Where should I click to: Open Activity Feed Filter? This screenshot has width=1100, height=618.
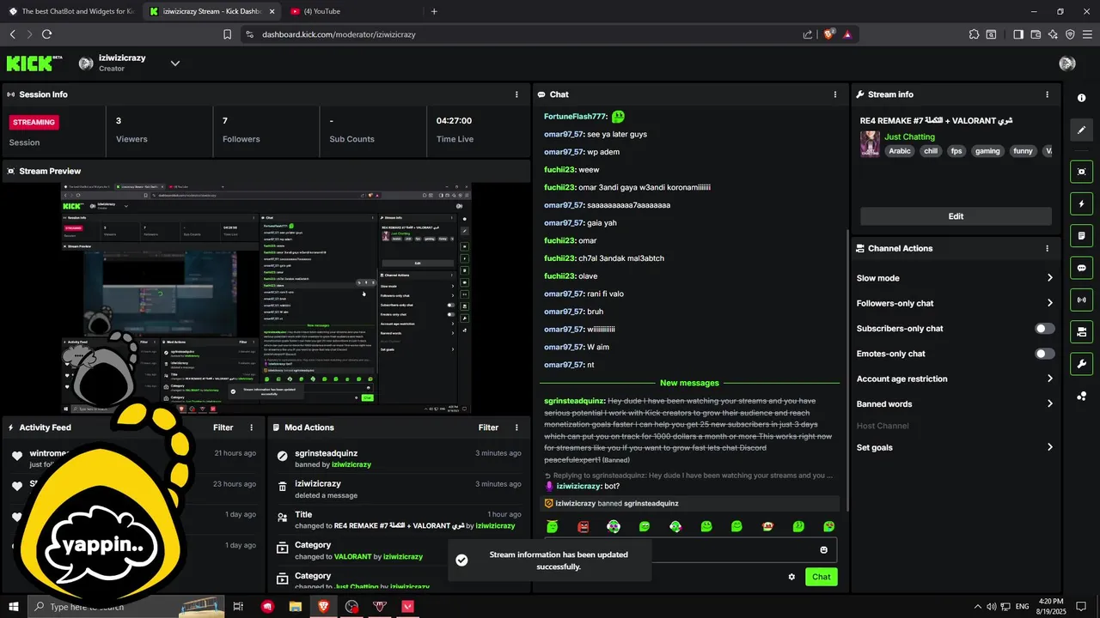click(x=223, y=427)
